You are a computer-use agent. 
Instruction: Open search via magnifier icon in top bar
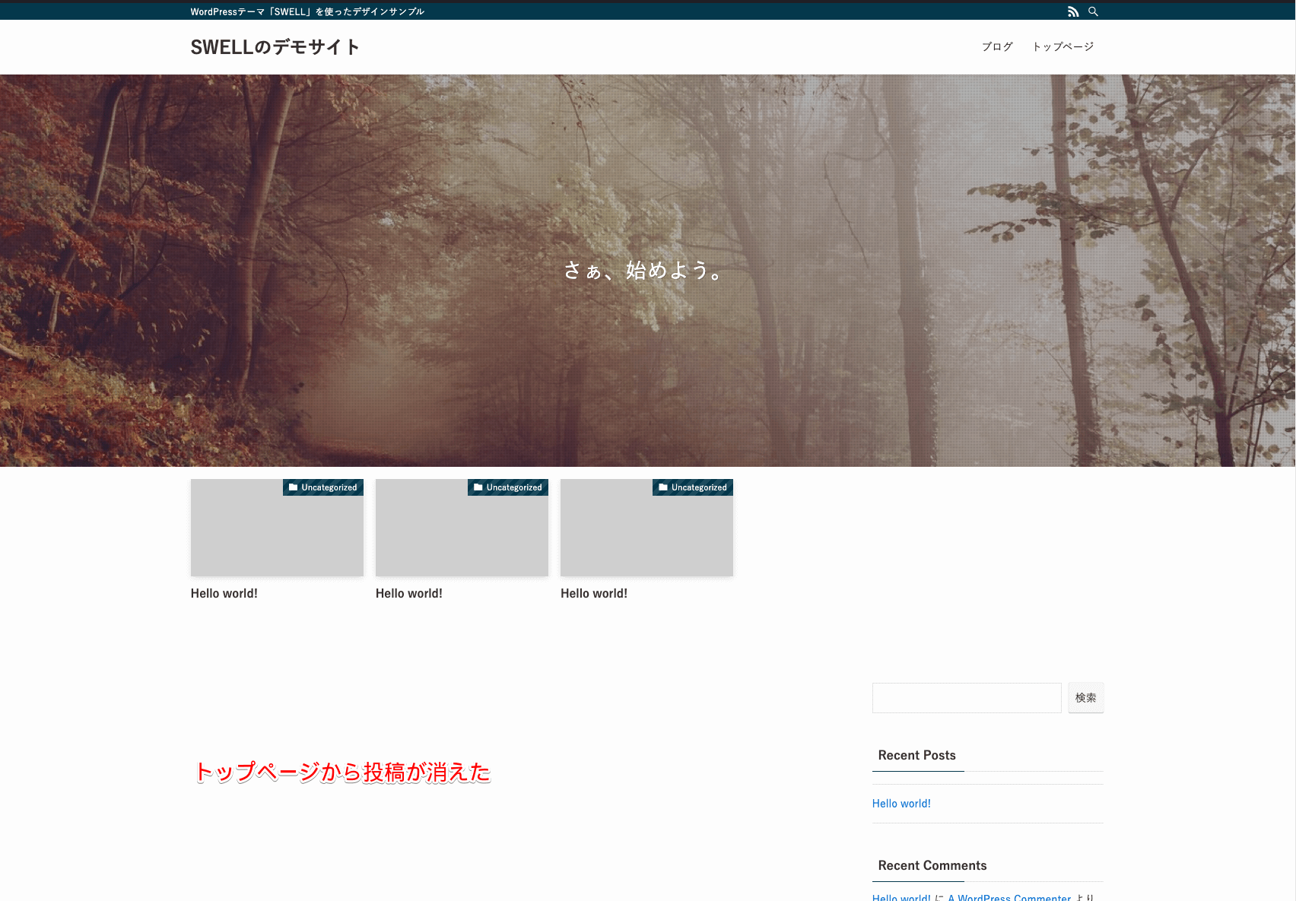point(1094,11)
